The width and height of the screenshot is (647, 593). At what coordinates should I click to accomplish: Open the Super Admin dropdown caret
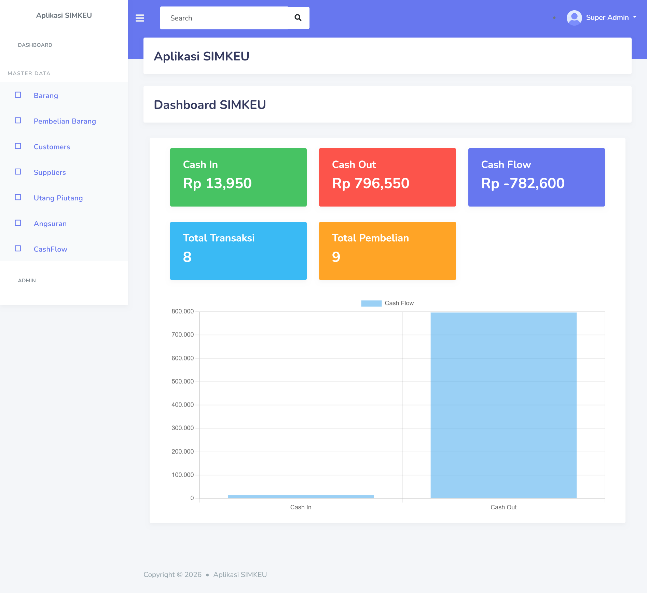point(635,17)
